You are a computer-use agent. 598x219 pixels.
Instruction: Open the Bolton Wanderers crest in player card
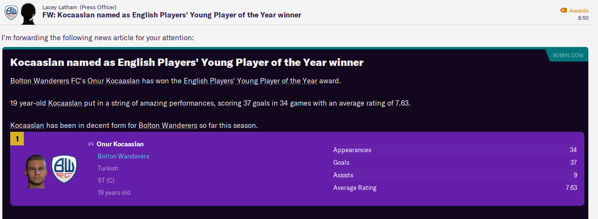[64, 169]
